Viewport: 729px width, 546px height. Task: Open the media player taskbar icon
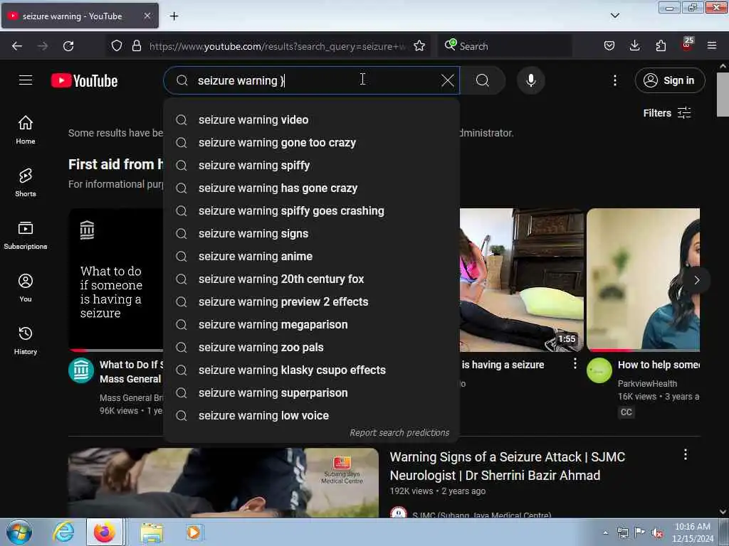click(x=194, y=532)
